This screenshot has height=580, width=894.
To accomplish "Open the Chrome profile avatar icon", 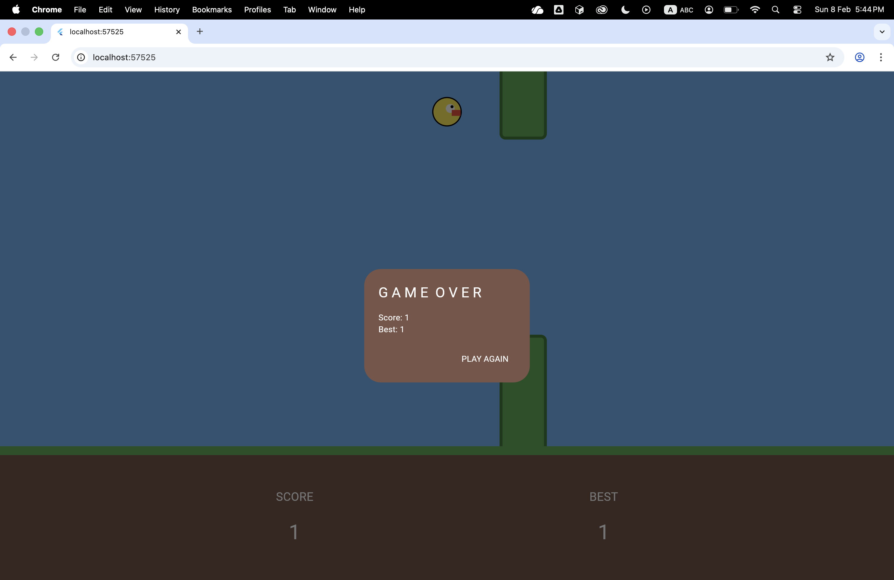I will 859,57.
